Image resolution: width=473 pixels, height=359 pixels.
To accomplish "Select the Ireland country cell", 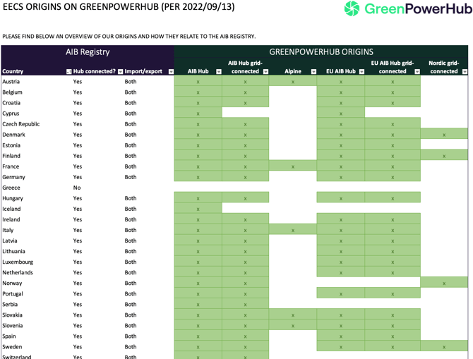I will (x=11, y=219).
